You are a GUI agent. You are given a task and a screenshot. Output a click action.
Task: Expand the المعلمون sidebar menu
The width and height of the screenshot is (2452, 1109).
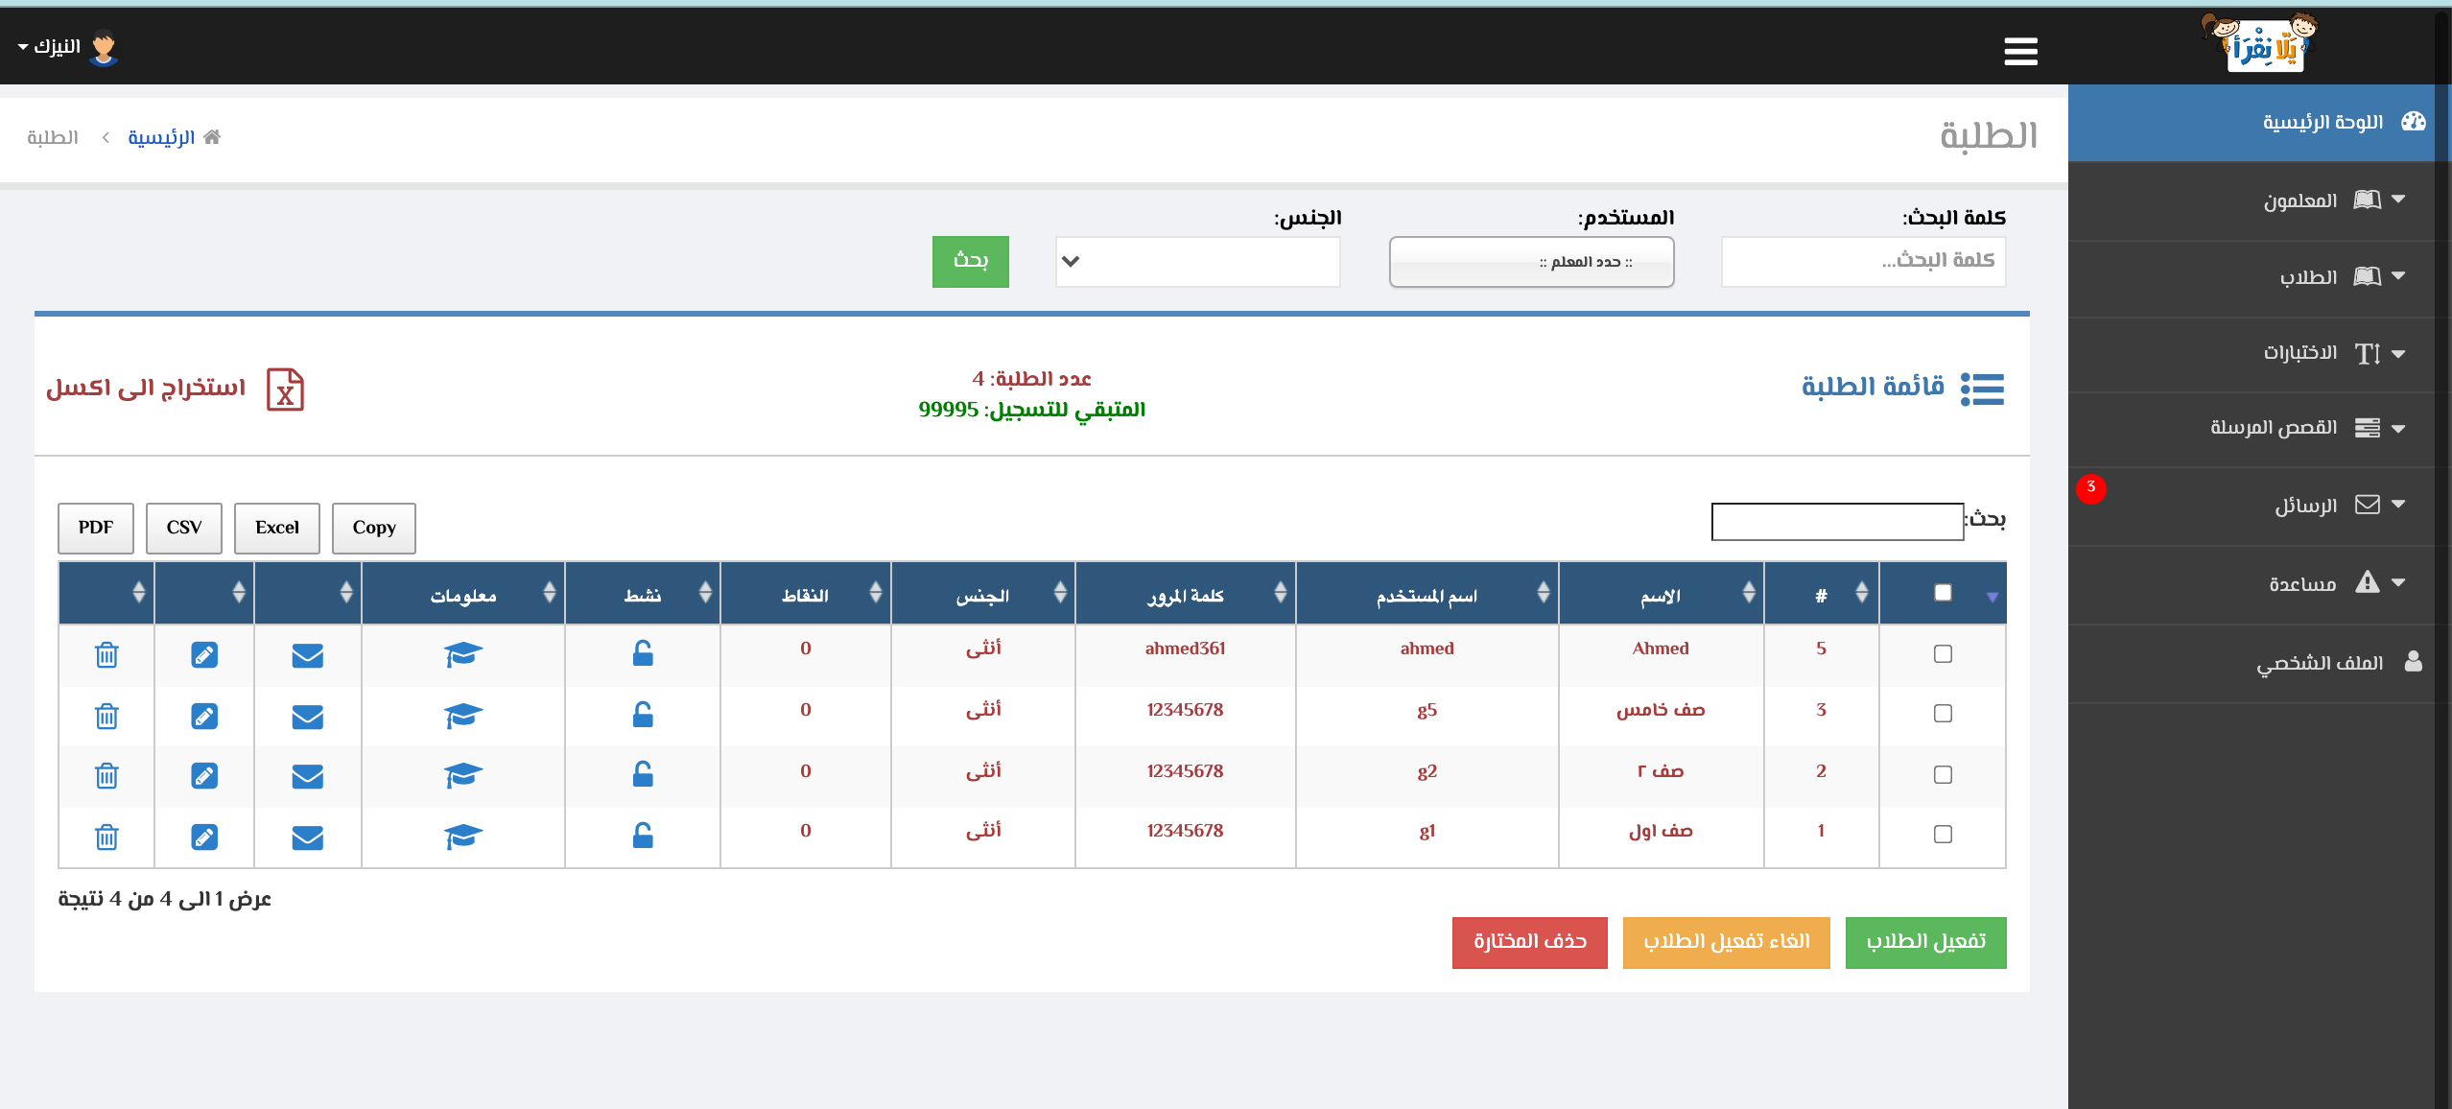coord(2259,201)
